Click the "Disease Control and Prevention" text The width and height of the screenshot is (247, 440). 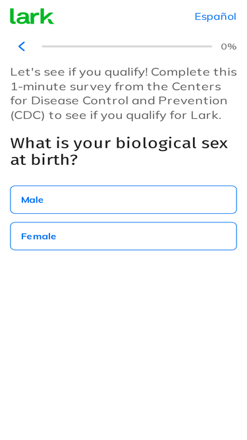point(129,100)
